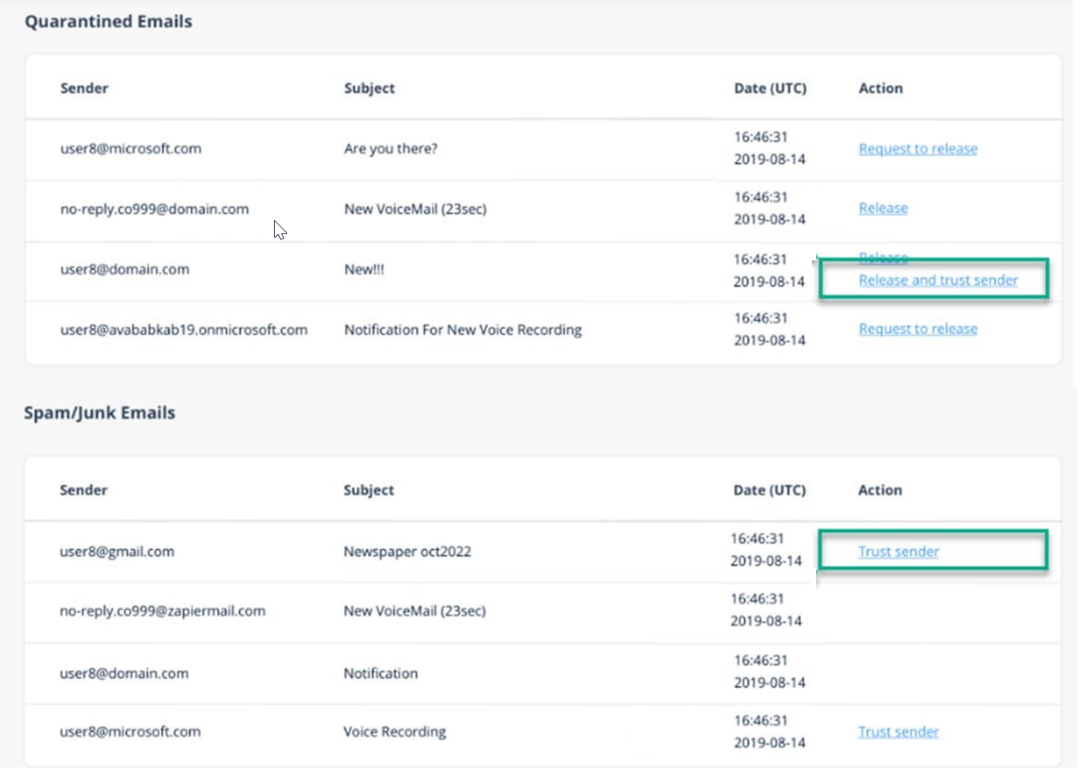Select the spam 'Notification' subject row
This screenshot has height=772, width=1080.
[x=542, y=674]
